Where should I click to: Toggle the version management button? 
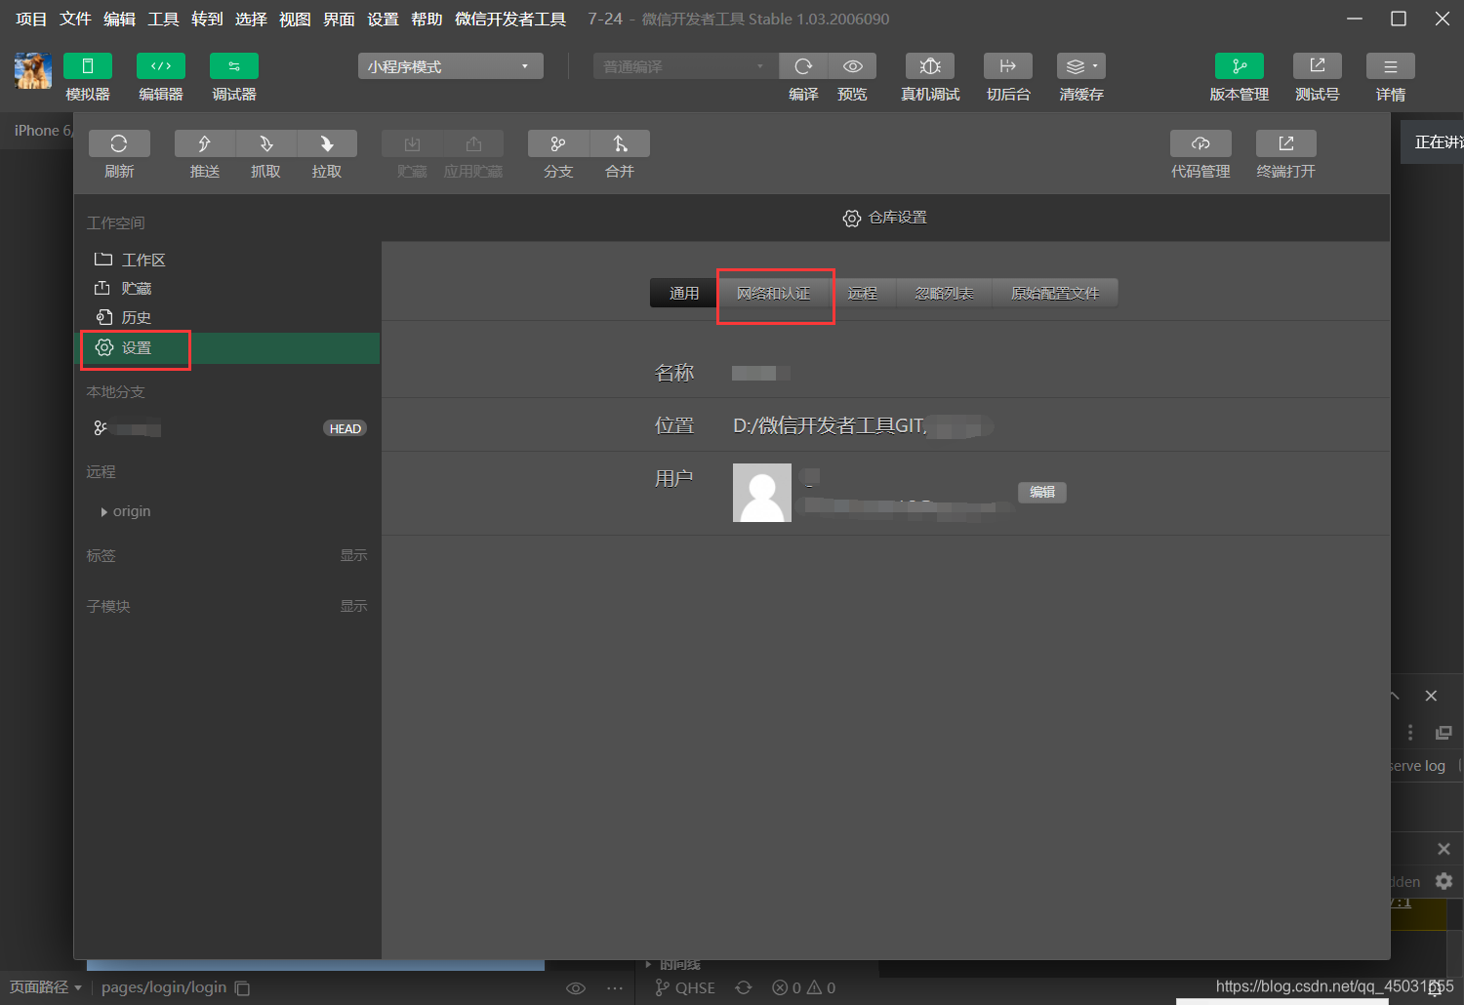[x=1240, y=66]
